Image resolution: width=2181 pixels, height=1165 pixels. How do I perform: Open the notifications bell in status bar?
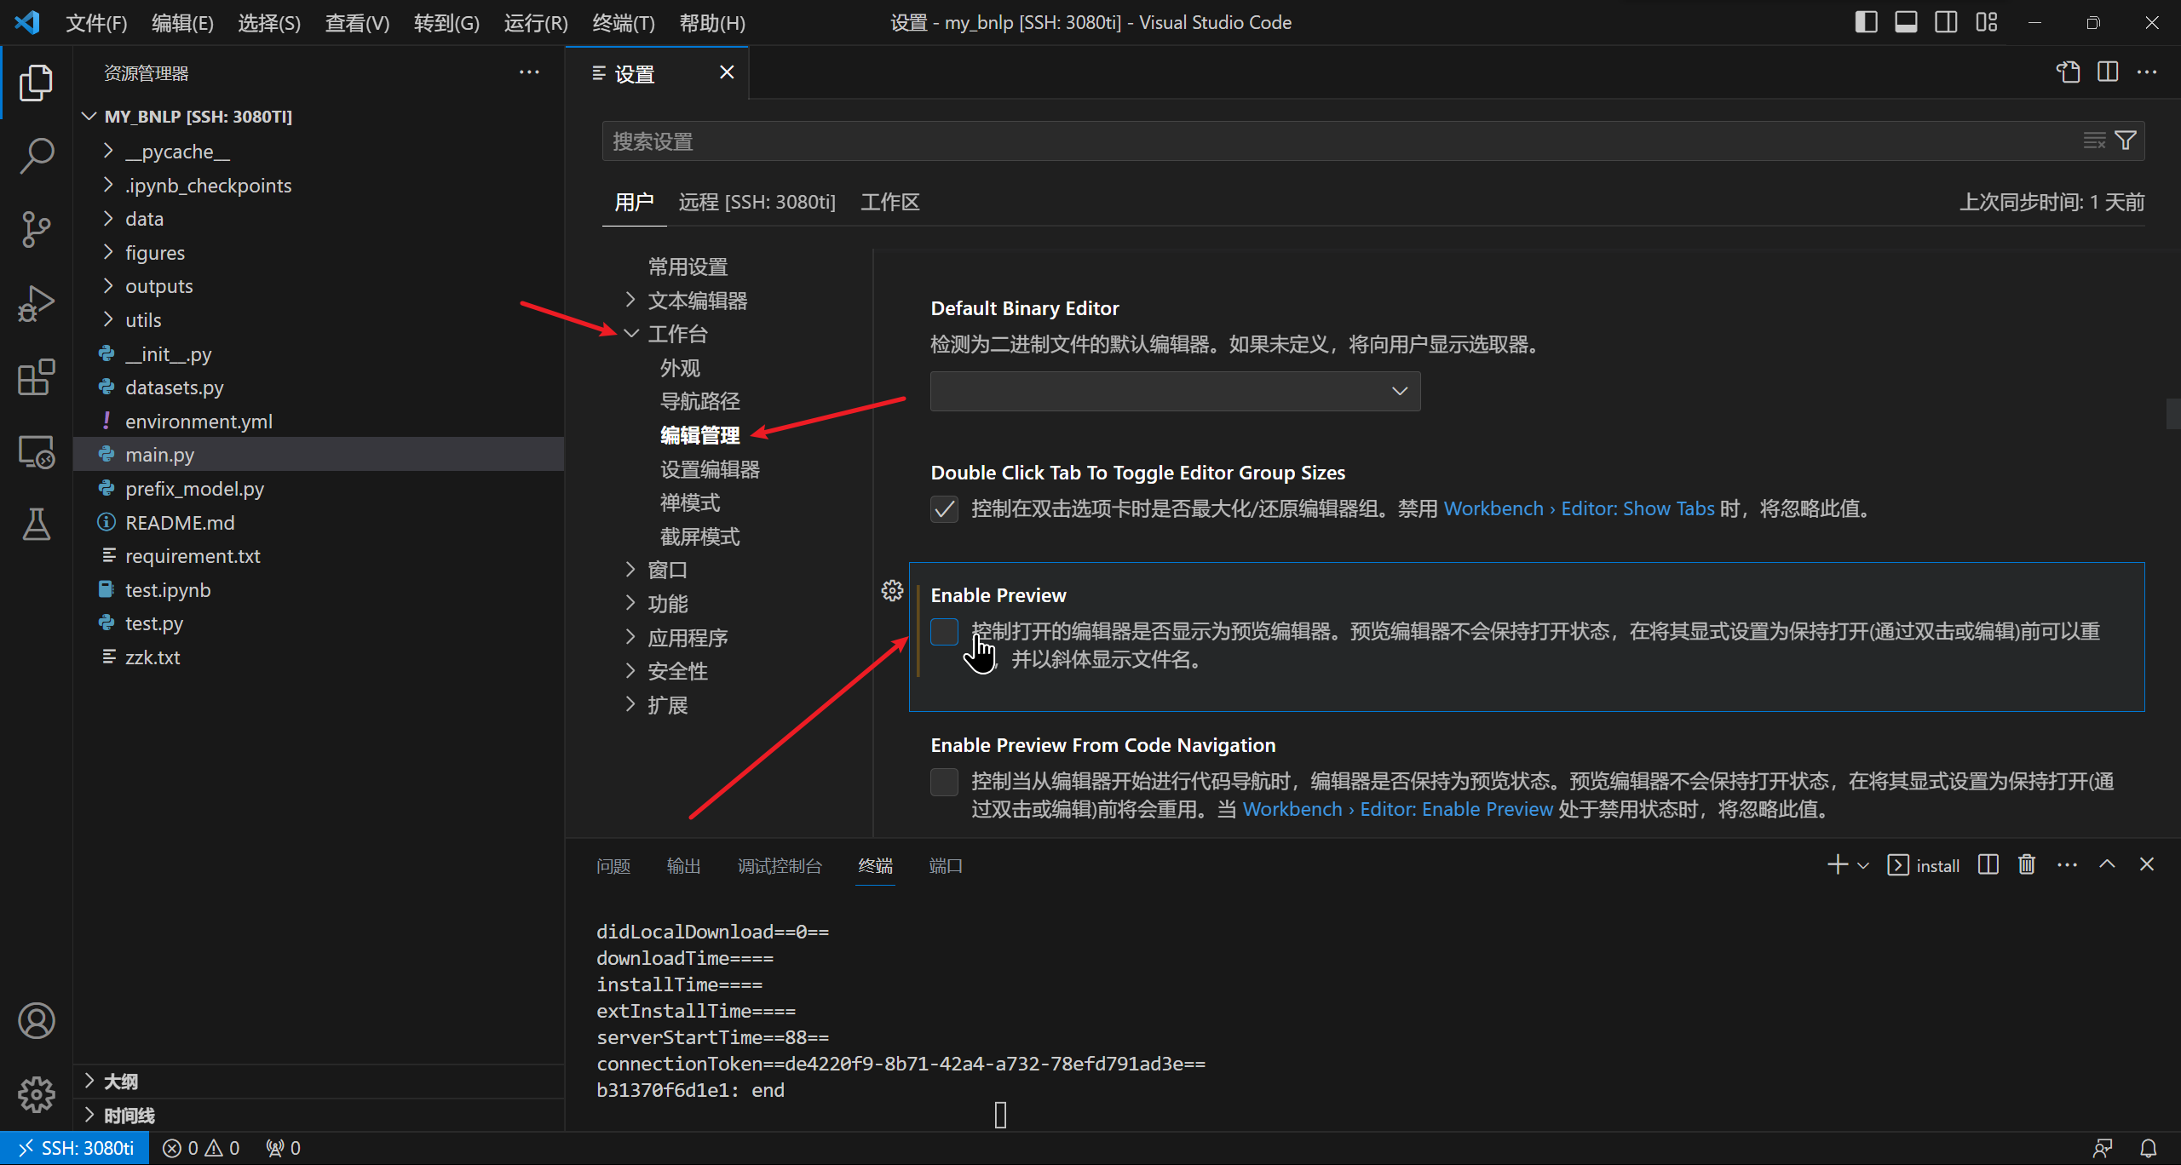click(x=2149, y=1148)
